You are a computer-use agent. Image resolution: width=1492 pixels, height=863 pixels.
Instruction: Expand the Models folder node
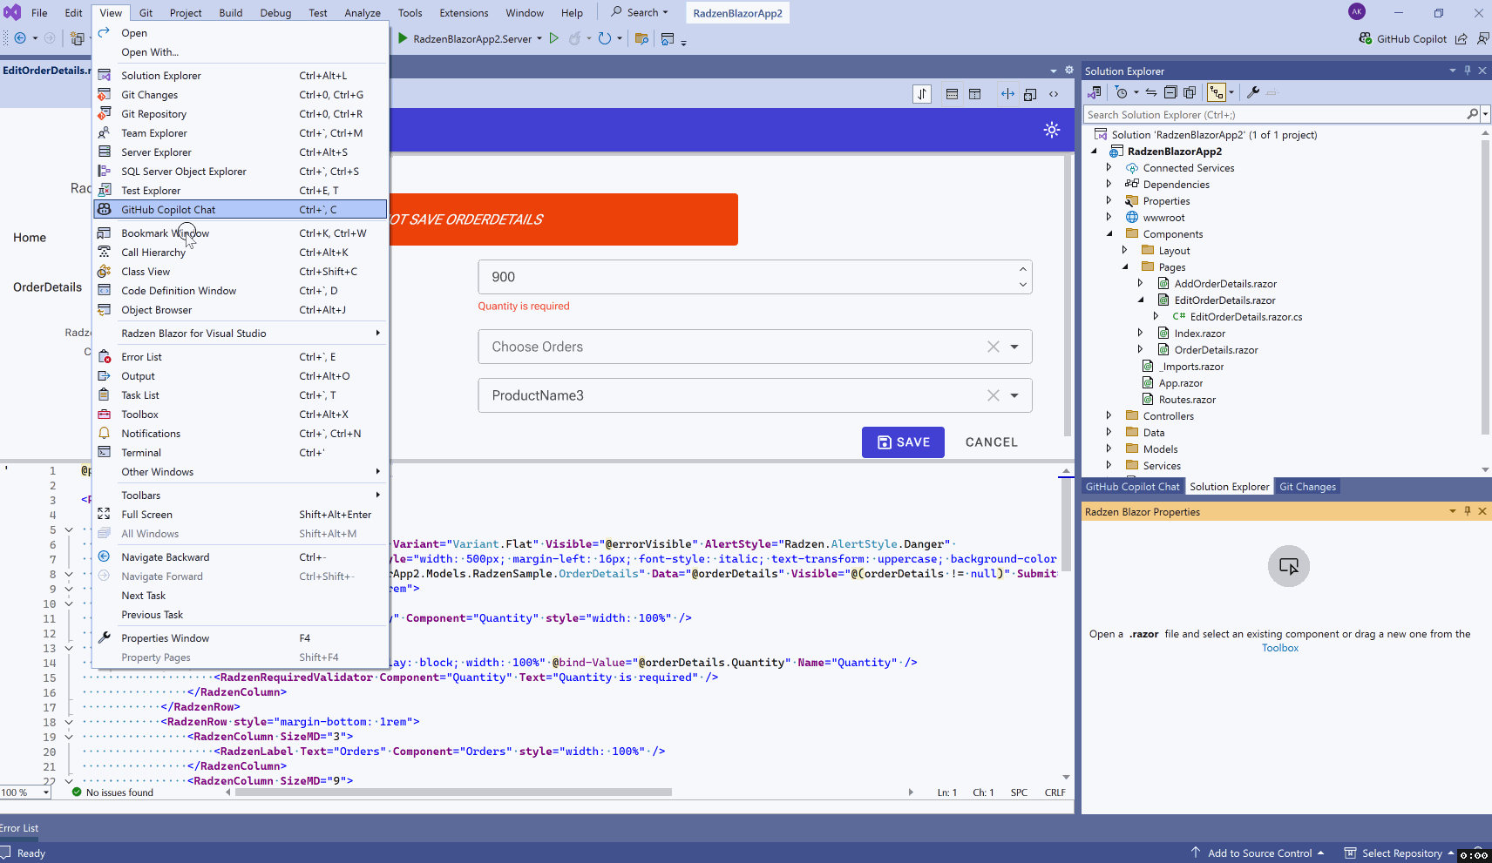[1109, 448]
